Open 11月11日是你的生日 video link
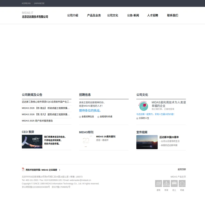The image size is (205, 205). tap(170, 141)
